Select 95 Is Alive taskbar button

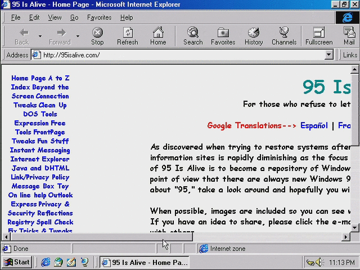pos(145,262)
